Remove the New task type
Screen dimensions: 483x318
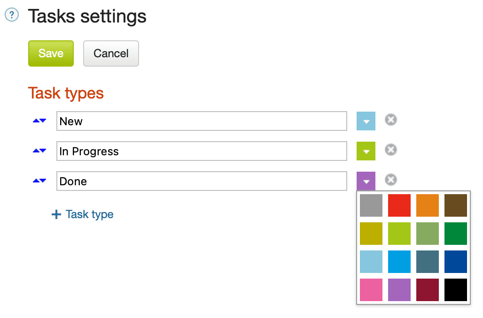tap(390, 121)
